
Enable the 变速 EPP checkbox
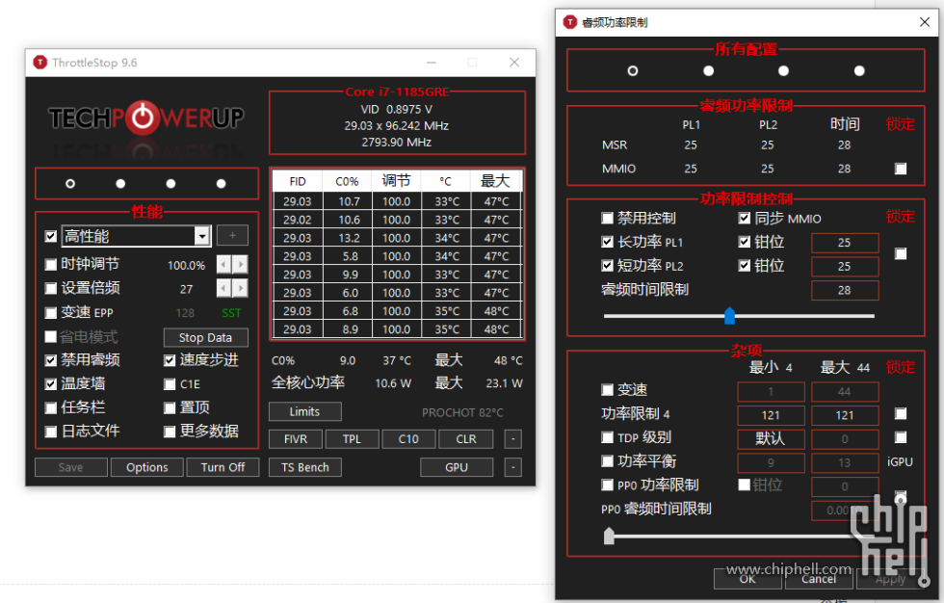(50, 312)
